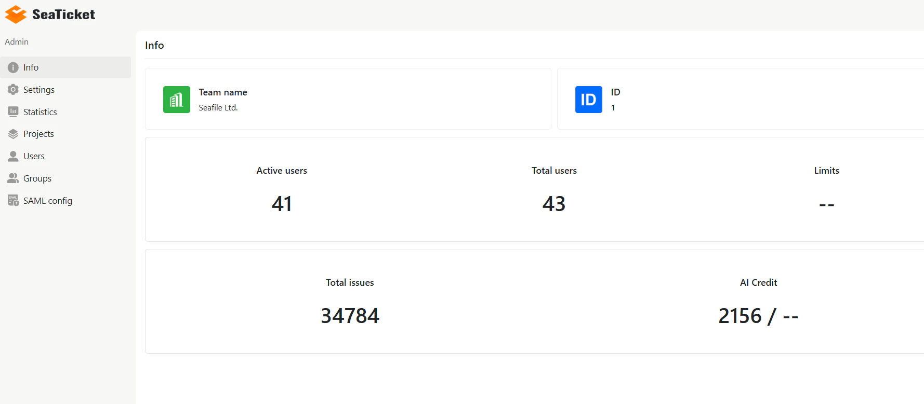Select the Seafile Ltd. team name value

pos(218,108)
